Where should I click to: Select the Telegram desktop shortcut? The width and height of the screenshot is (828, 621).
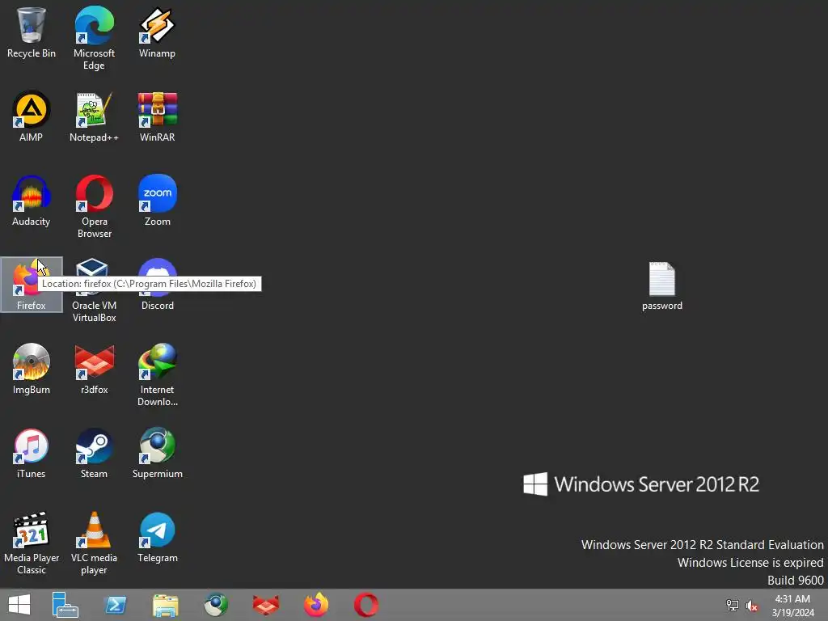point(158,538)
